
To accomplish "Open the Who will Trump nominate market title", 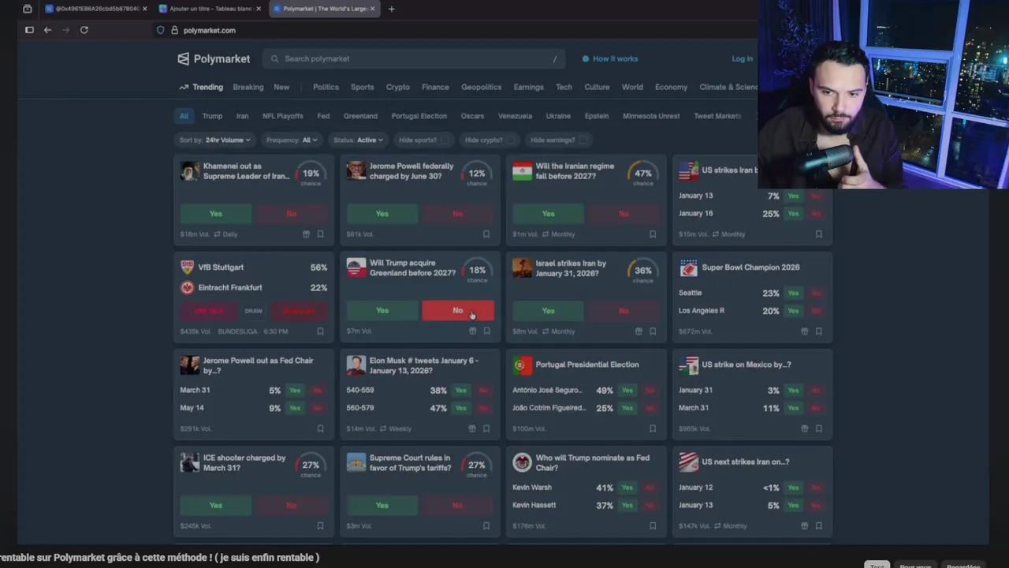I will click(593, 462).
